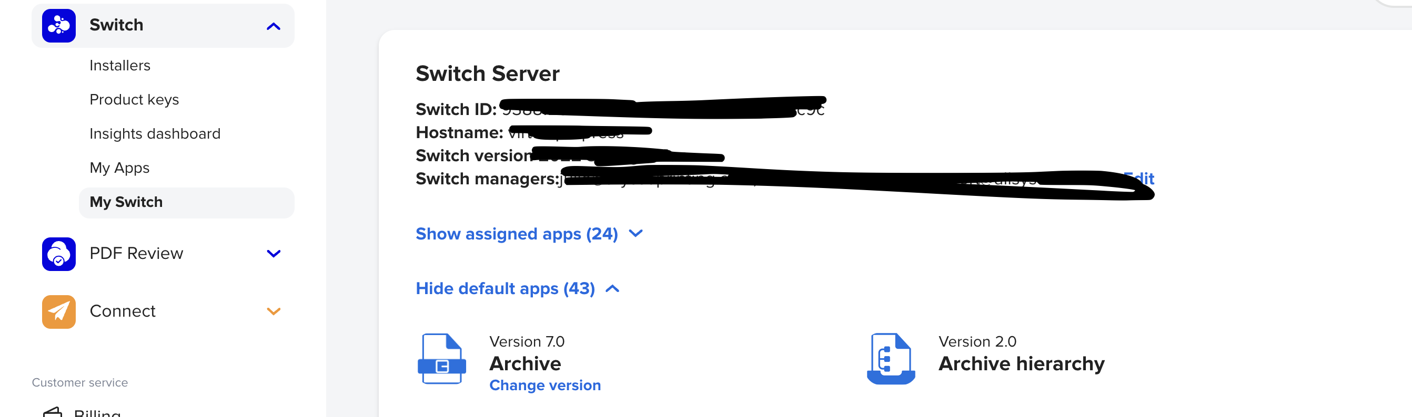Viewport: 1412px width, 417px height.
Task: Click the Version 2.0 label
Action: point(977,341)
